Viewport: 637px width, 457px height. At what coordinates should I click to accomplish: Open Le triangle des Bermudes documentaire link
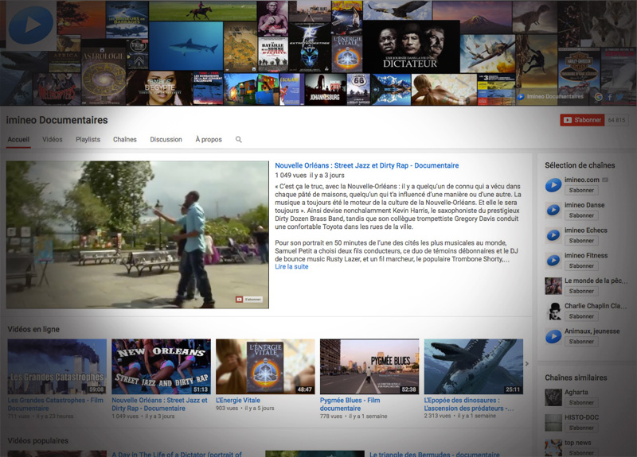tap(435, 454)
